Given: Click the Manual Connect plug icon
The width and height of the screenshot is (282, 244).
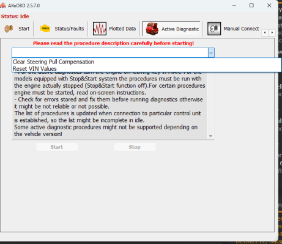Looking at the screenshot, I should pyautogui.click(x=214, y=29).
